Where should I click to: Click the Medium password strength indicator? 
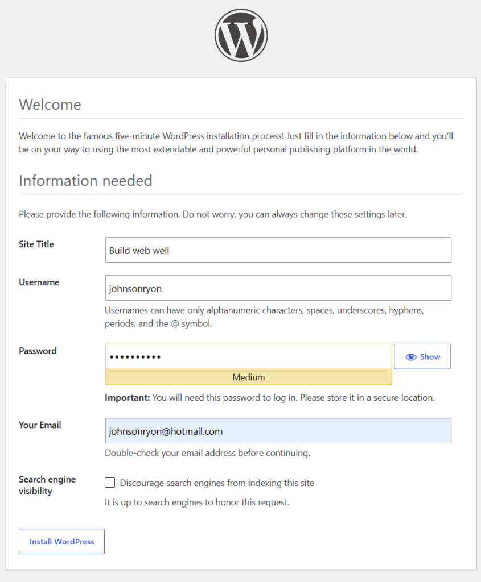point(248,377)
